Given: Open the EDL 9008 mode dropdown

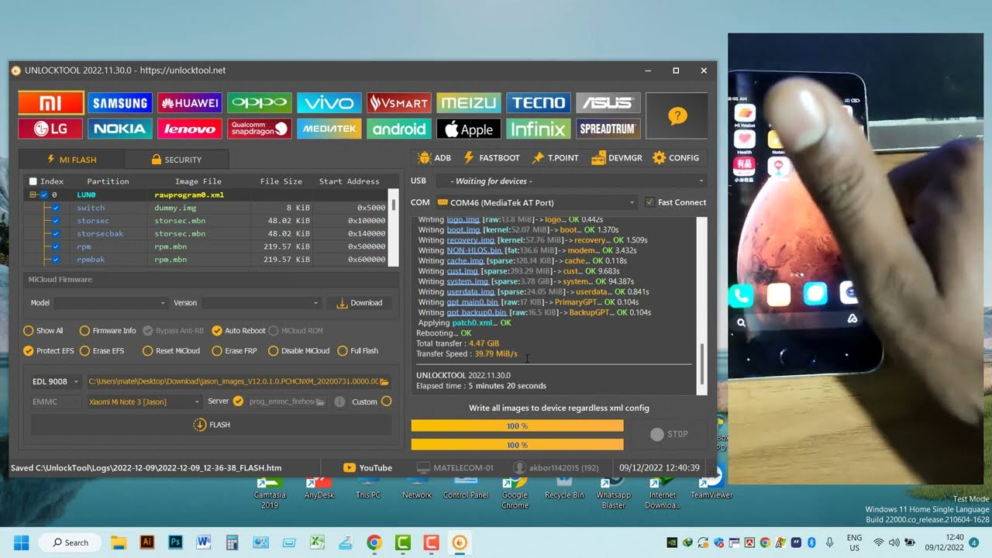Looking at the screenshot, I should (x=56, y=381).
